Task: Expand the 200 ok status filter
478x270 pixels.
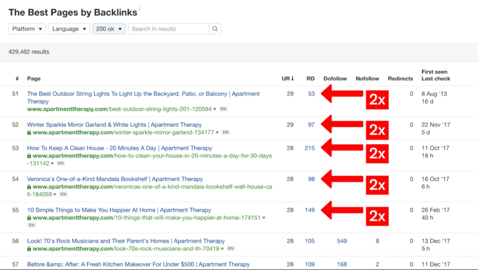Action: point(110,29)
